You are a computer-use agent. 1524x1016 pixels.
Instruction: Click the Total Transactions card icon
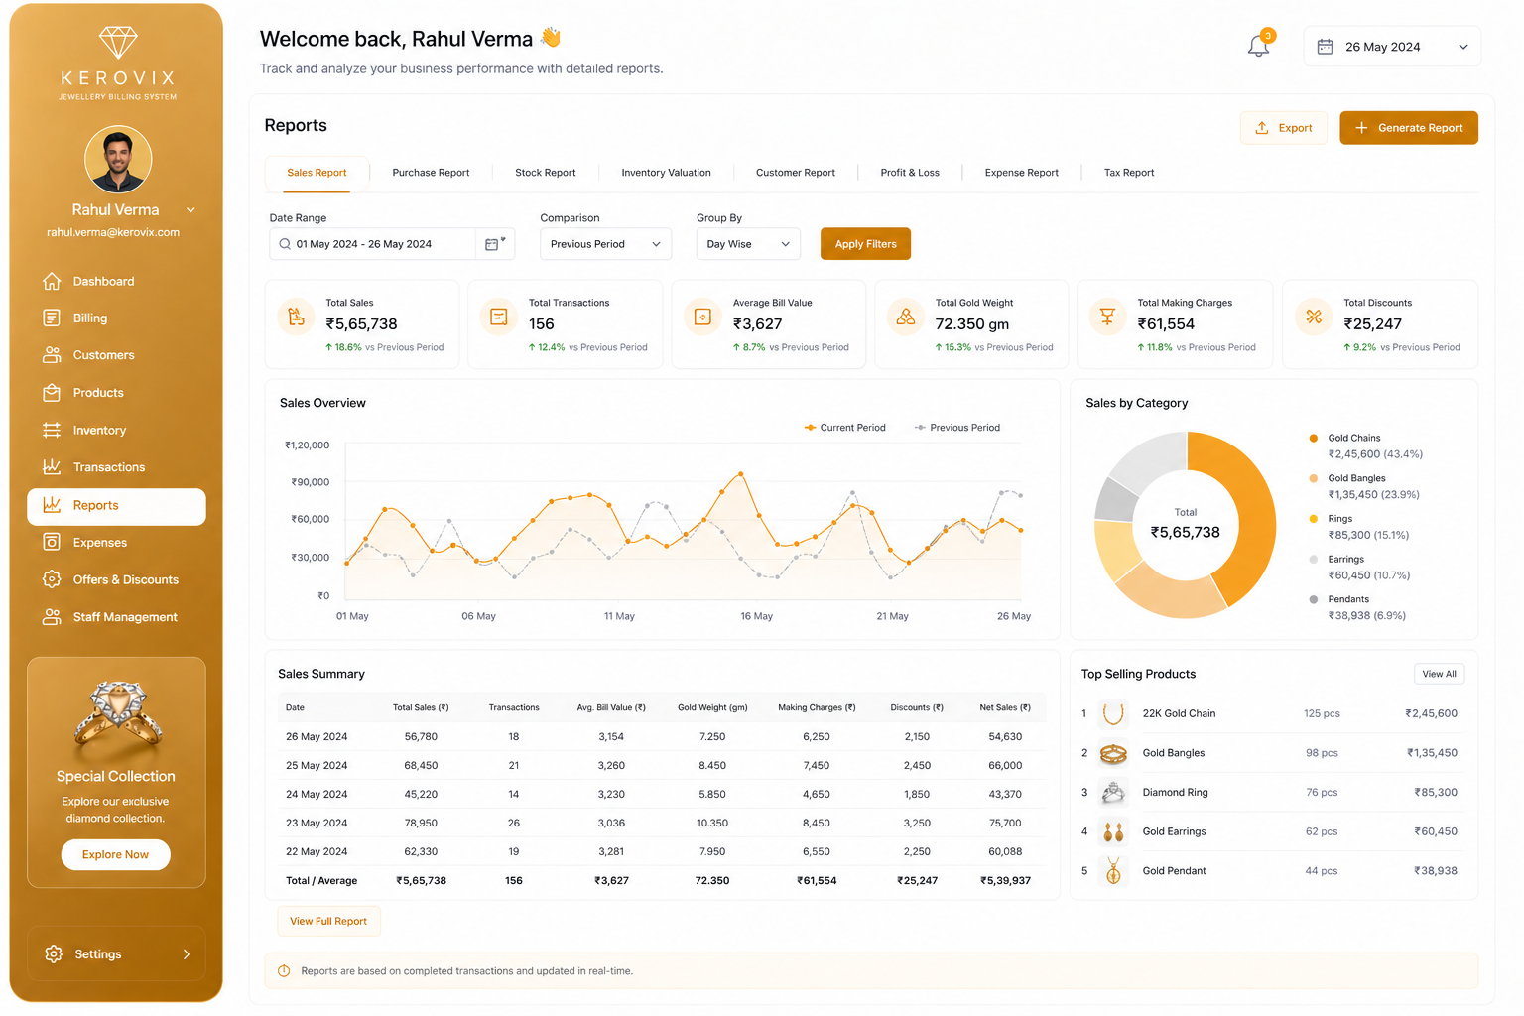click(499, 317)
